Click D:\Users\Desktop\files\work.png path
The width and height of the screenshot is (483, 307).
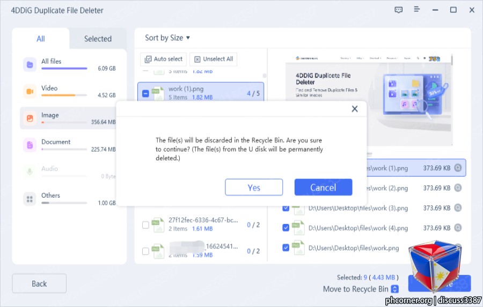point(354,248)
